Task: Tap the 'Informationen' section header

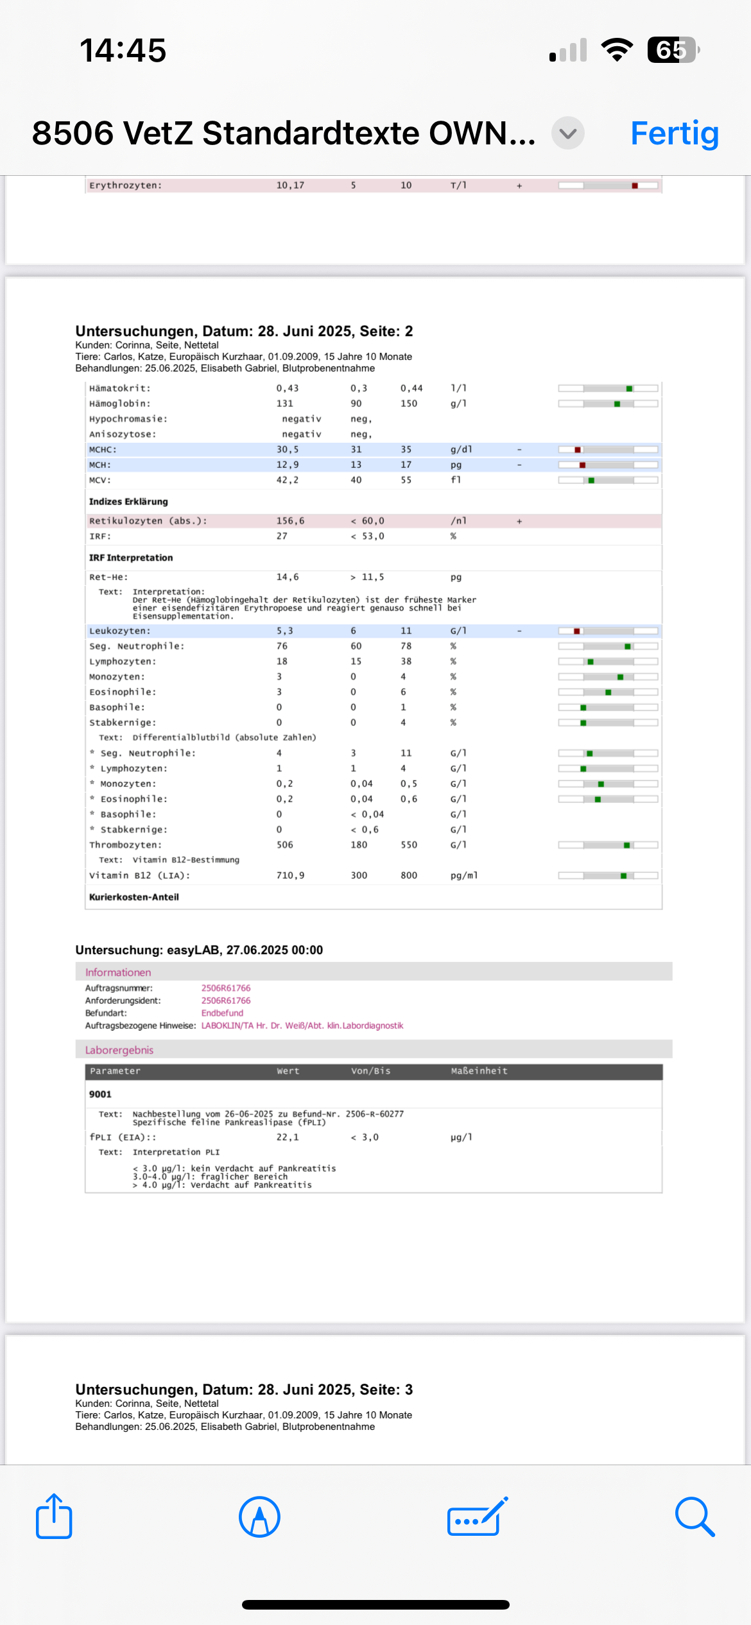Action: click(x=118, y=972)
